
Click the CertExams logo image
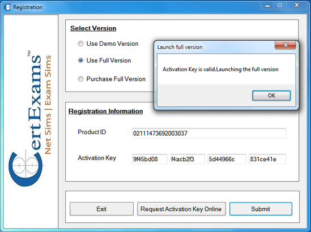tap(30, 119)
